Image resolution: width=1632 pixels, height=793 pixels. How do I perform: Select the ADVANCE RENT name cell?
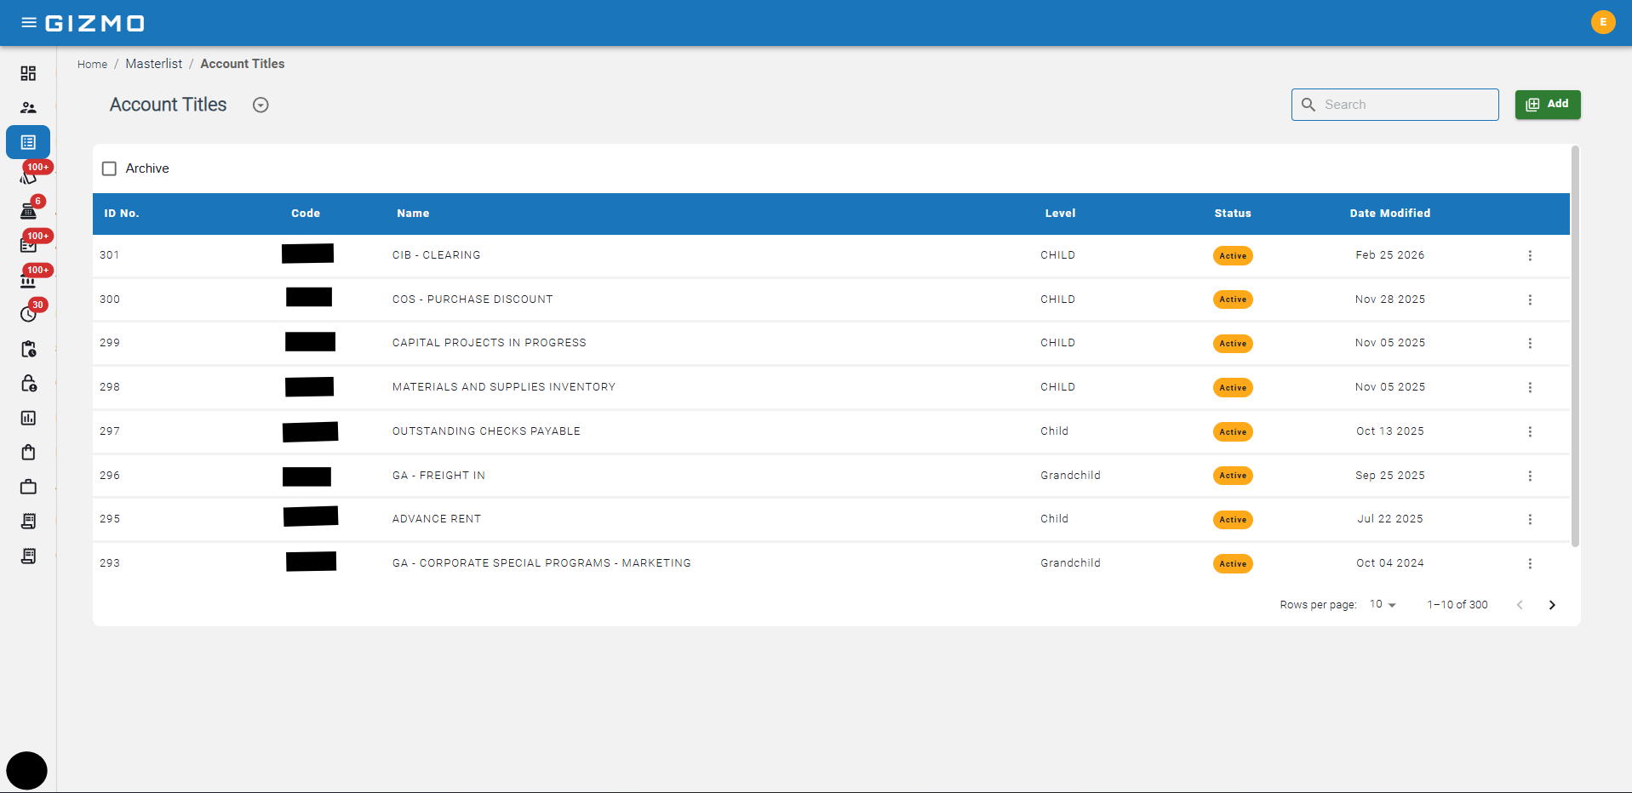(x=437, y=519)
